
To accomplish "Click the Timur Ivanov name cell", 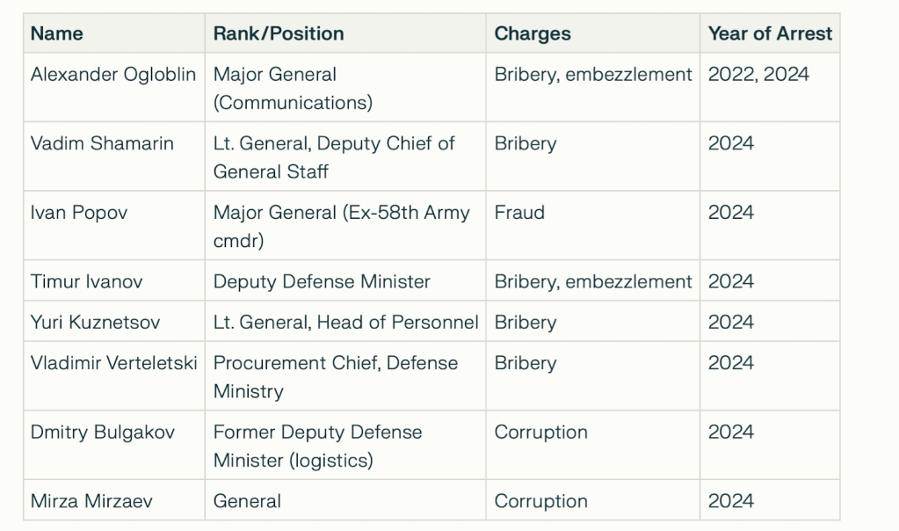I will [x=86, y=281].
